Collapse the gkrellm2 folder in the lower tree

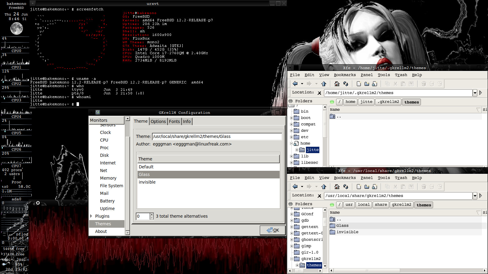(292, 259)
